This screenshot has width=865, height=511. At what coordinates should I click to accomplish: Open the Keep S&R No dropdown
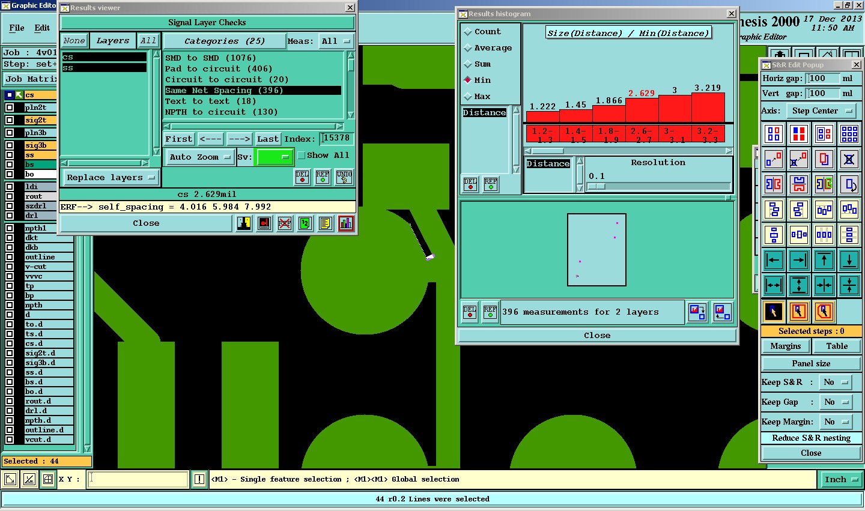[x=836, y=382]
